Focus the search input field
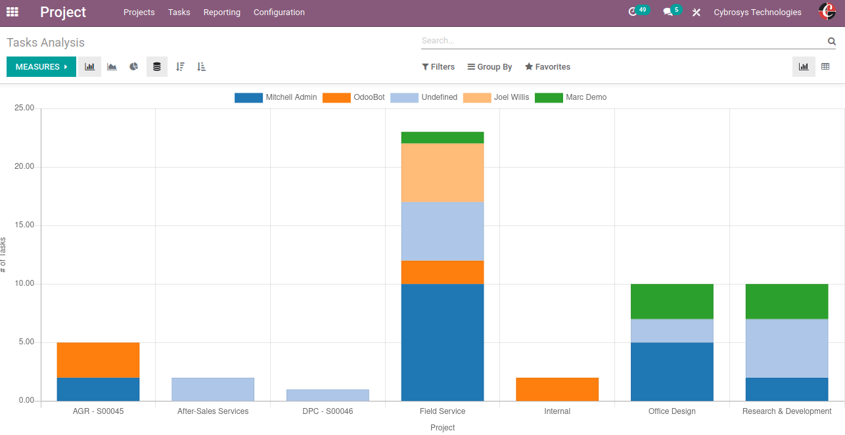 (623, 41)
